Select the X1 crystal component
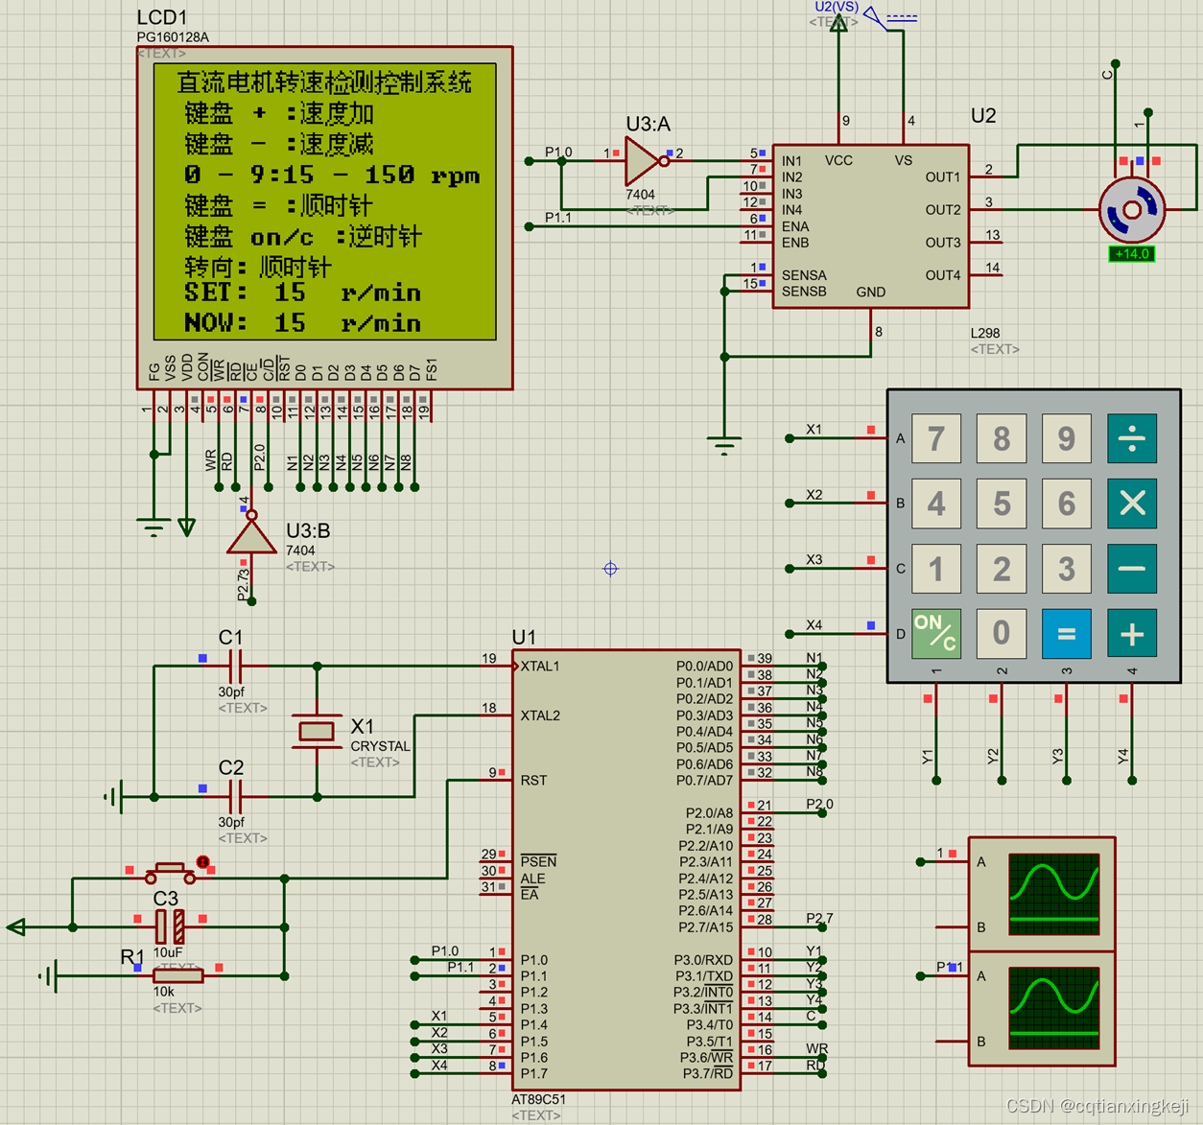 pyautogui.click(x=317, y=732)
